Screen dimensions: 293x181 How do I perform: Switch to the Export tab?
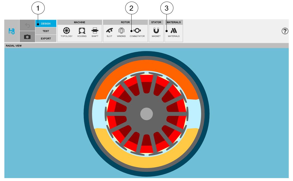click(46, 39)
